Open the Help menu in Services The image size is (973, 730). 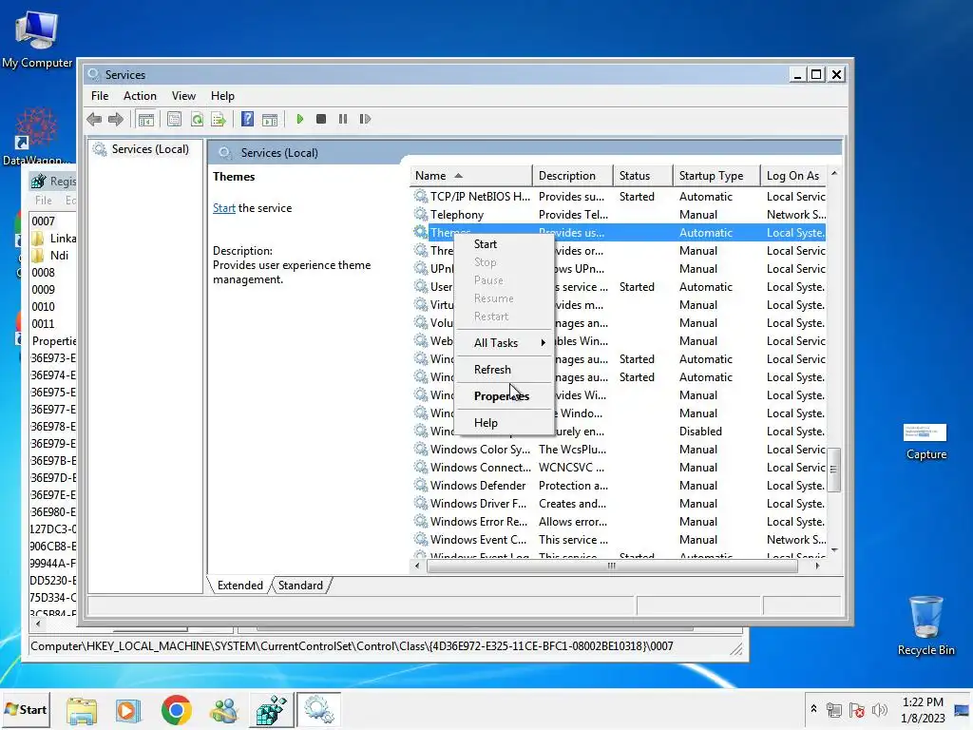(x=222, y=96)
